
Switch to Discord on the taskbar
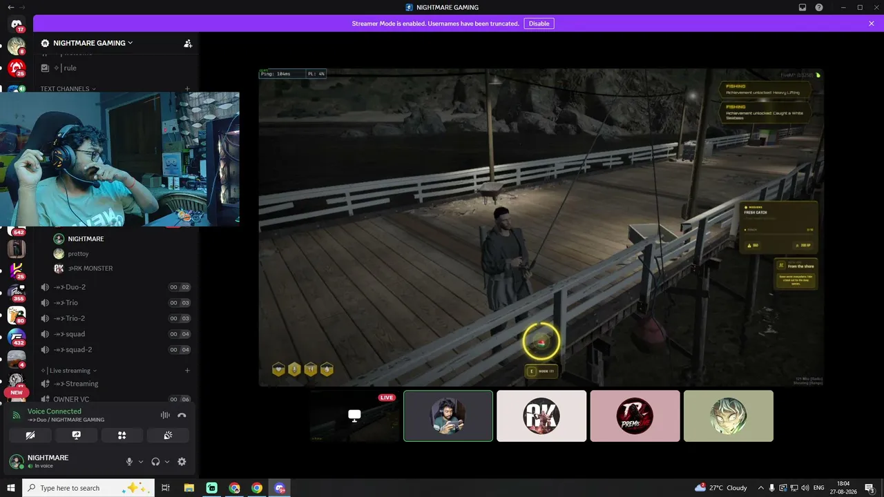click(x=280, y=488)
